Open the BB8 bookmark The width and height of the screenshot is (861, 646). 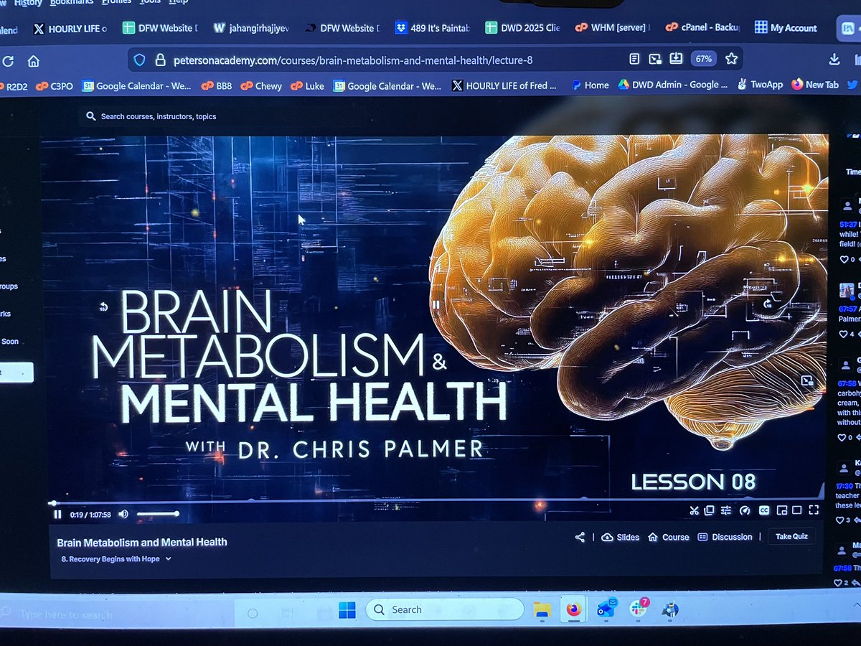point(216,86)
